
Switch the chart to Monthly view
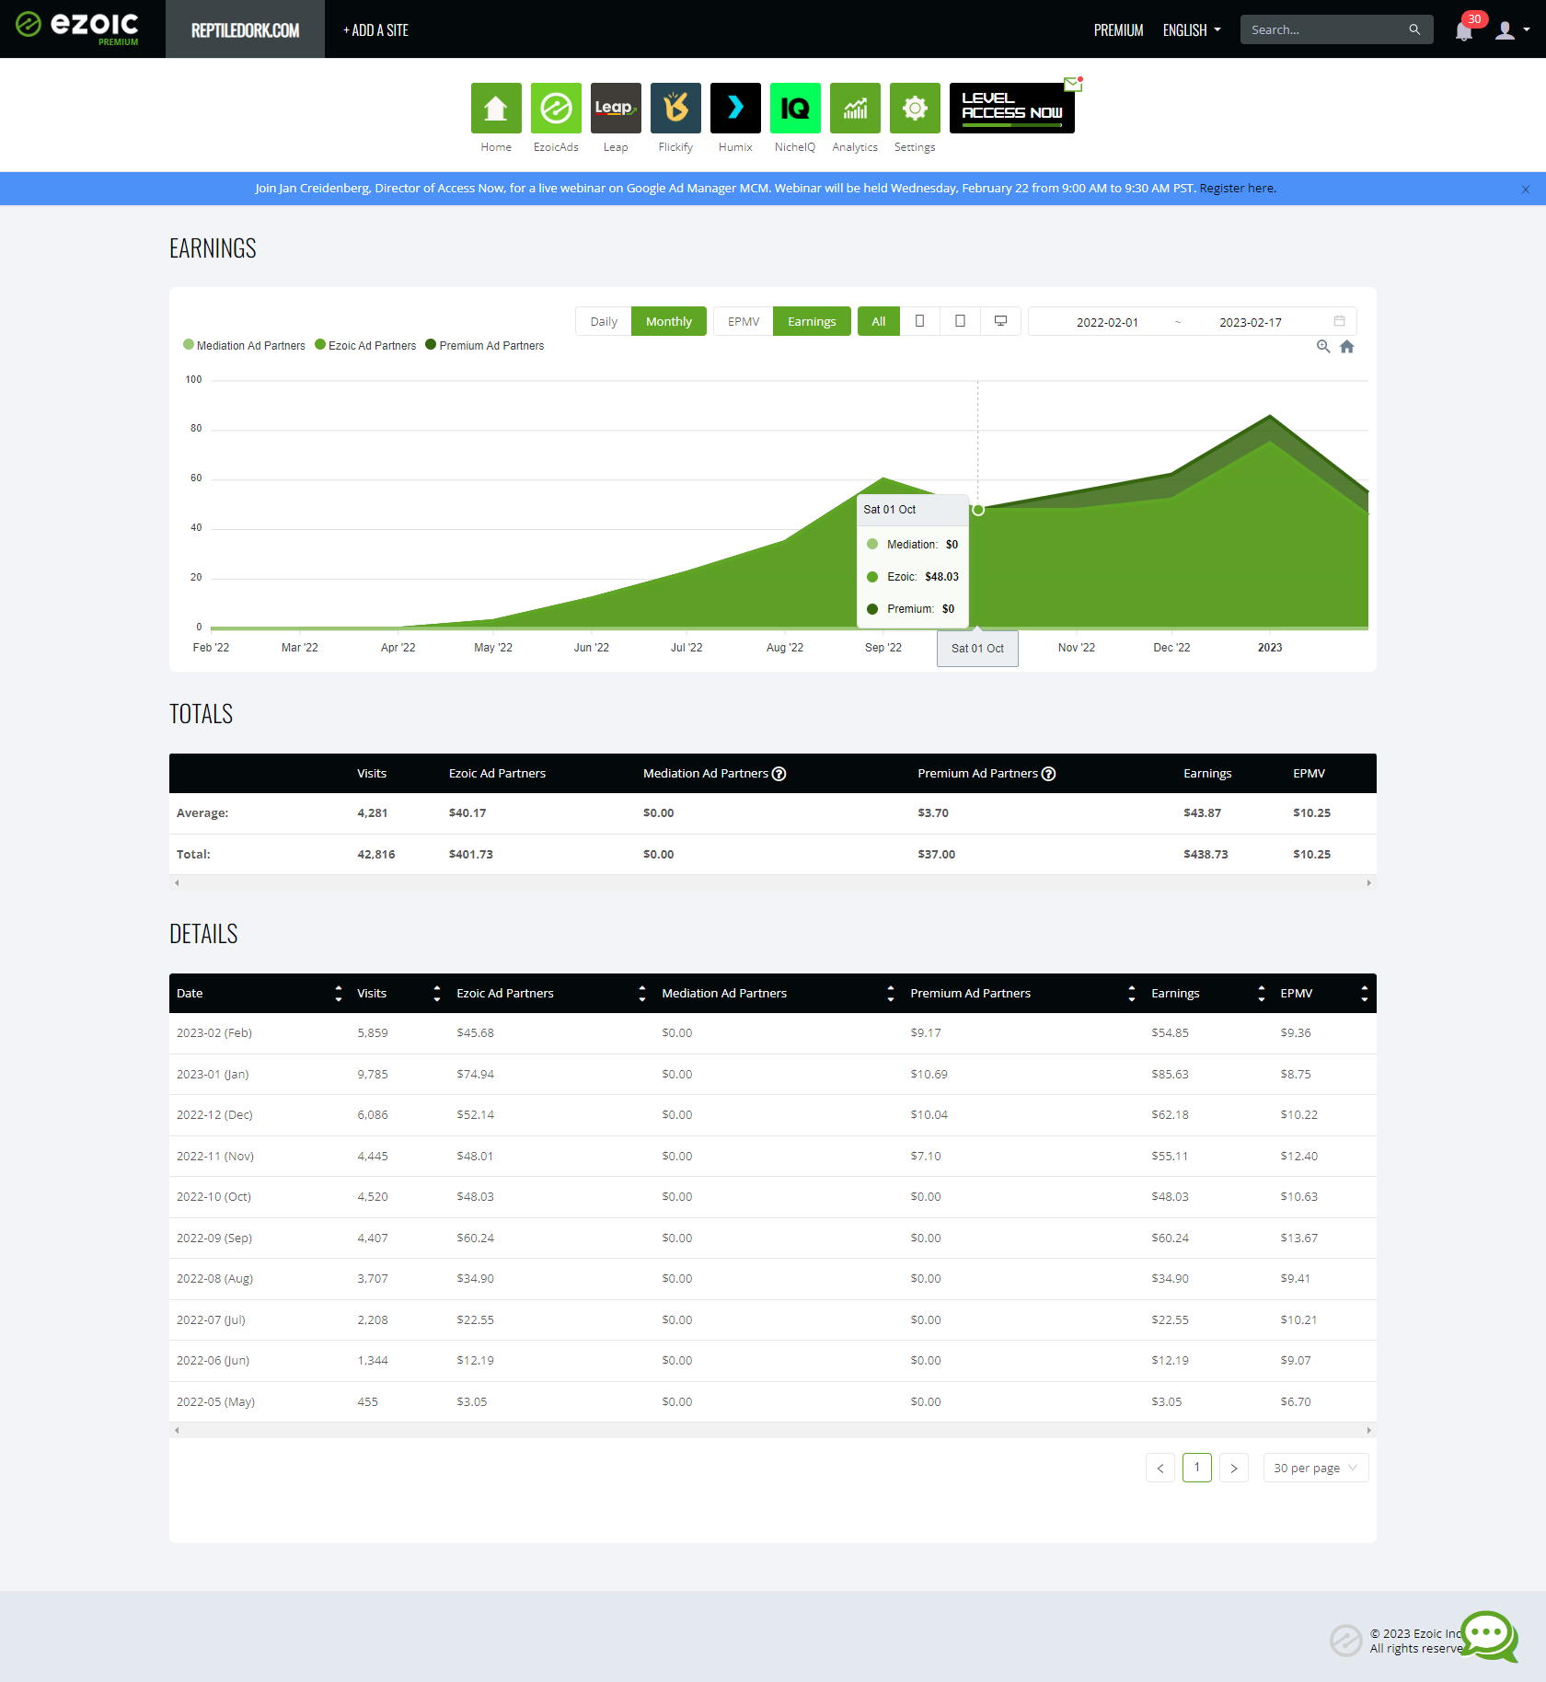pos(669,321)
